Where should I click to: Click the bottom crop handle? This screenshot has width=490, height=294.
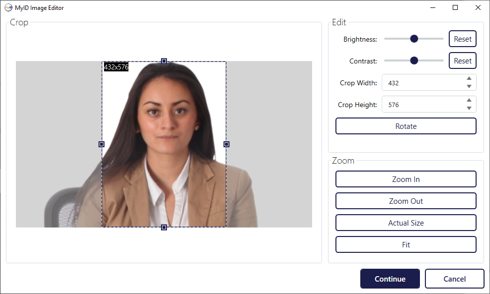[164, 227]
